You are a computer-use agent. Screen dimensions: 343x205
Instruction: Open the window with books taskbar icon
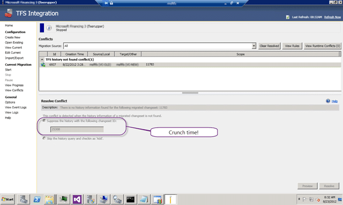point(157,199)
